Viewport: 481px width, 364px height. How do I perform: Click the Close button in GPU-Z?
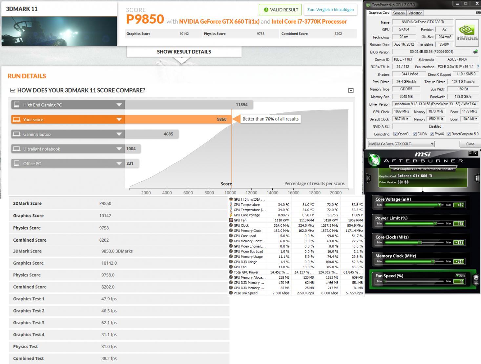(470, 144)
